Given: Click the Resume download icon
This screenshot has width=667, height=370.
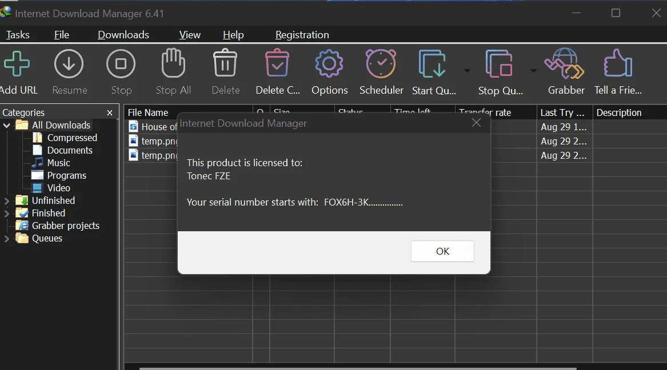Looking at the screenshot, I should pos(69,64).
